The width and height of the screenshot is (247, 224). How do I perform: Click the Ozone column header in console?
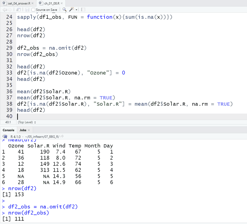[16, 146]
